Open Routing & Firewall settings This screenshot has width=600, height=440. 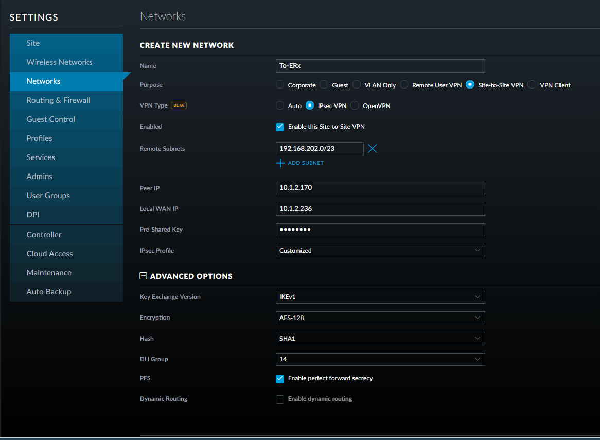[66, 100]
